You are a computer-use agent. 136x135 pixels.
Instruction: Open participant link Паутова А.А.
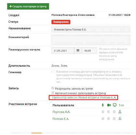click(x=61, y=112)
